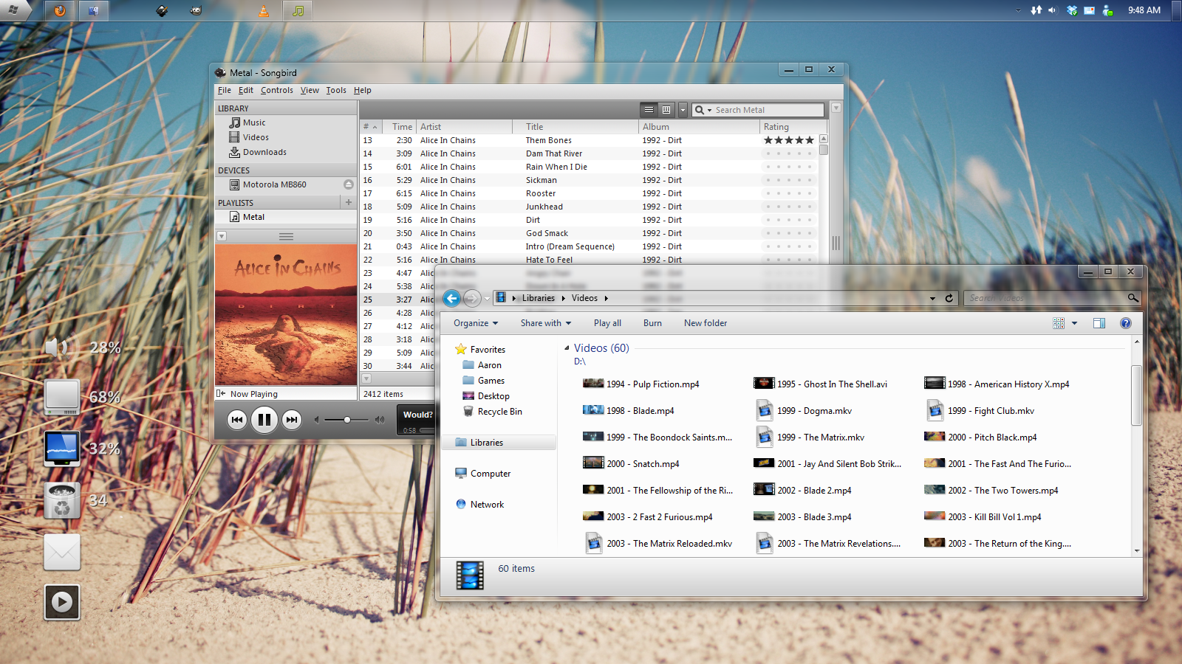This screenshot has height=664, width=1182.
Task: Open Songbird Edit menu
Action: [x=246, y=91]
